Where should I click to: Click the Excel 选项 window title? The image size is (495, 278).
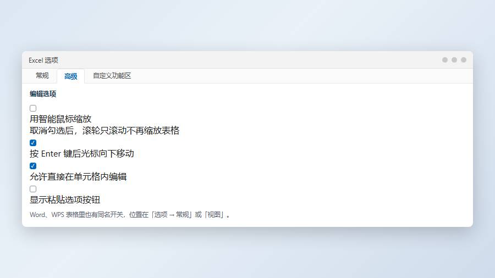(x=43, y=60)
